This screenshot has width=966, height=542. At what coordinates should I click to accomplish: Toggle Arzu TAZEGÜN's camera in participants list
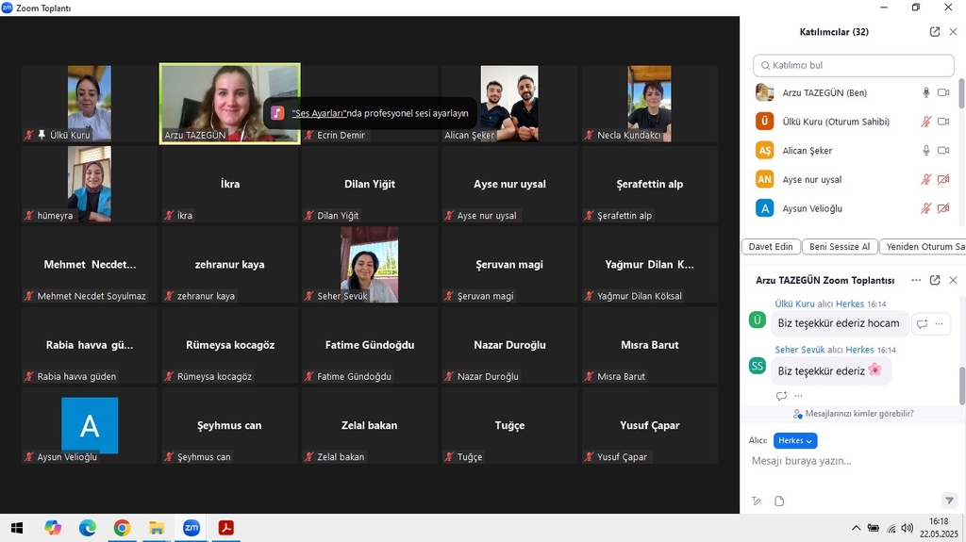click(x=942, y=92)
